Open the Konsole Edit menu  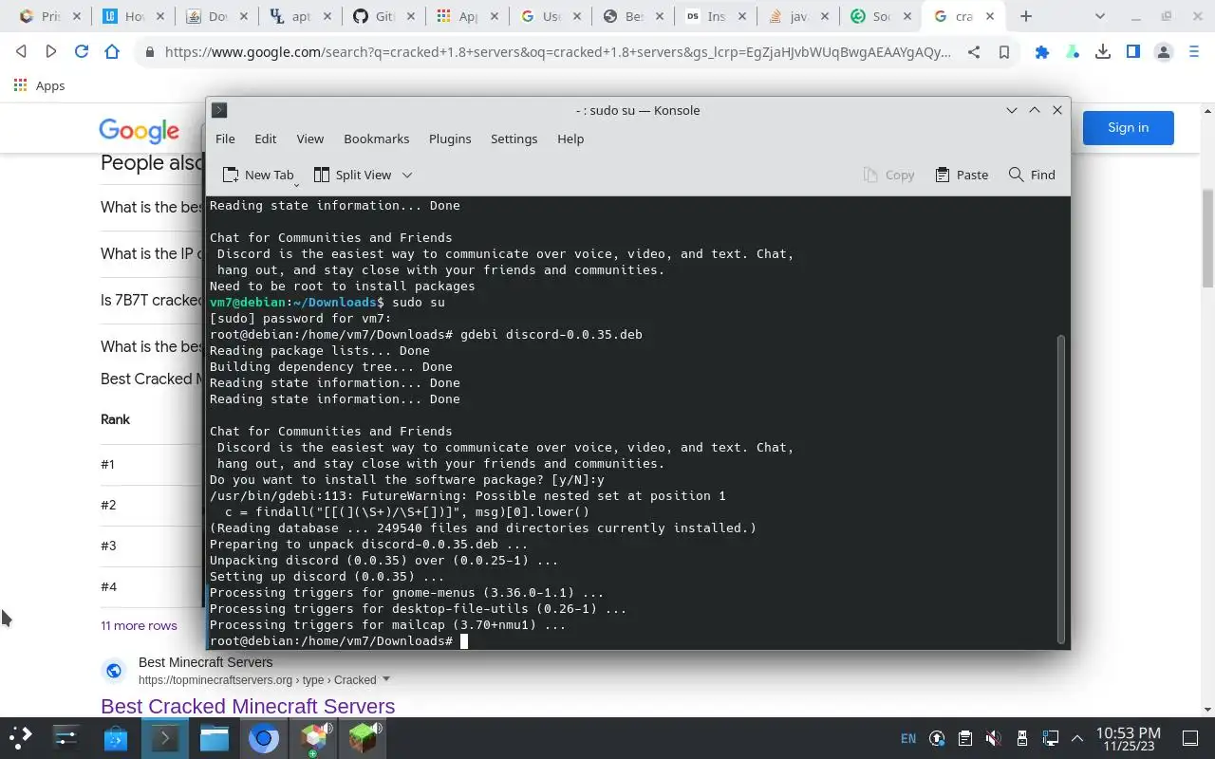click(265, 139)
